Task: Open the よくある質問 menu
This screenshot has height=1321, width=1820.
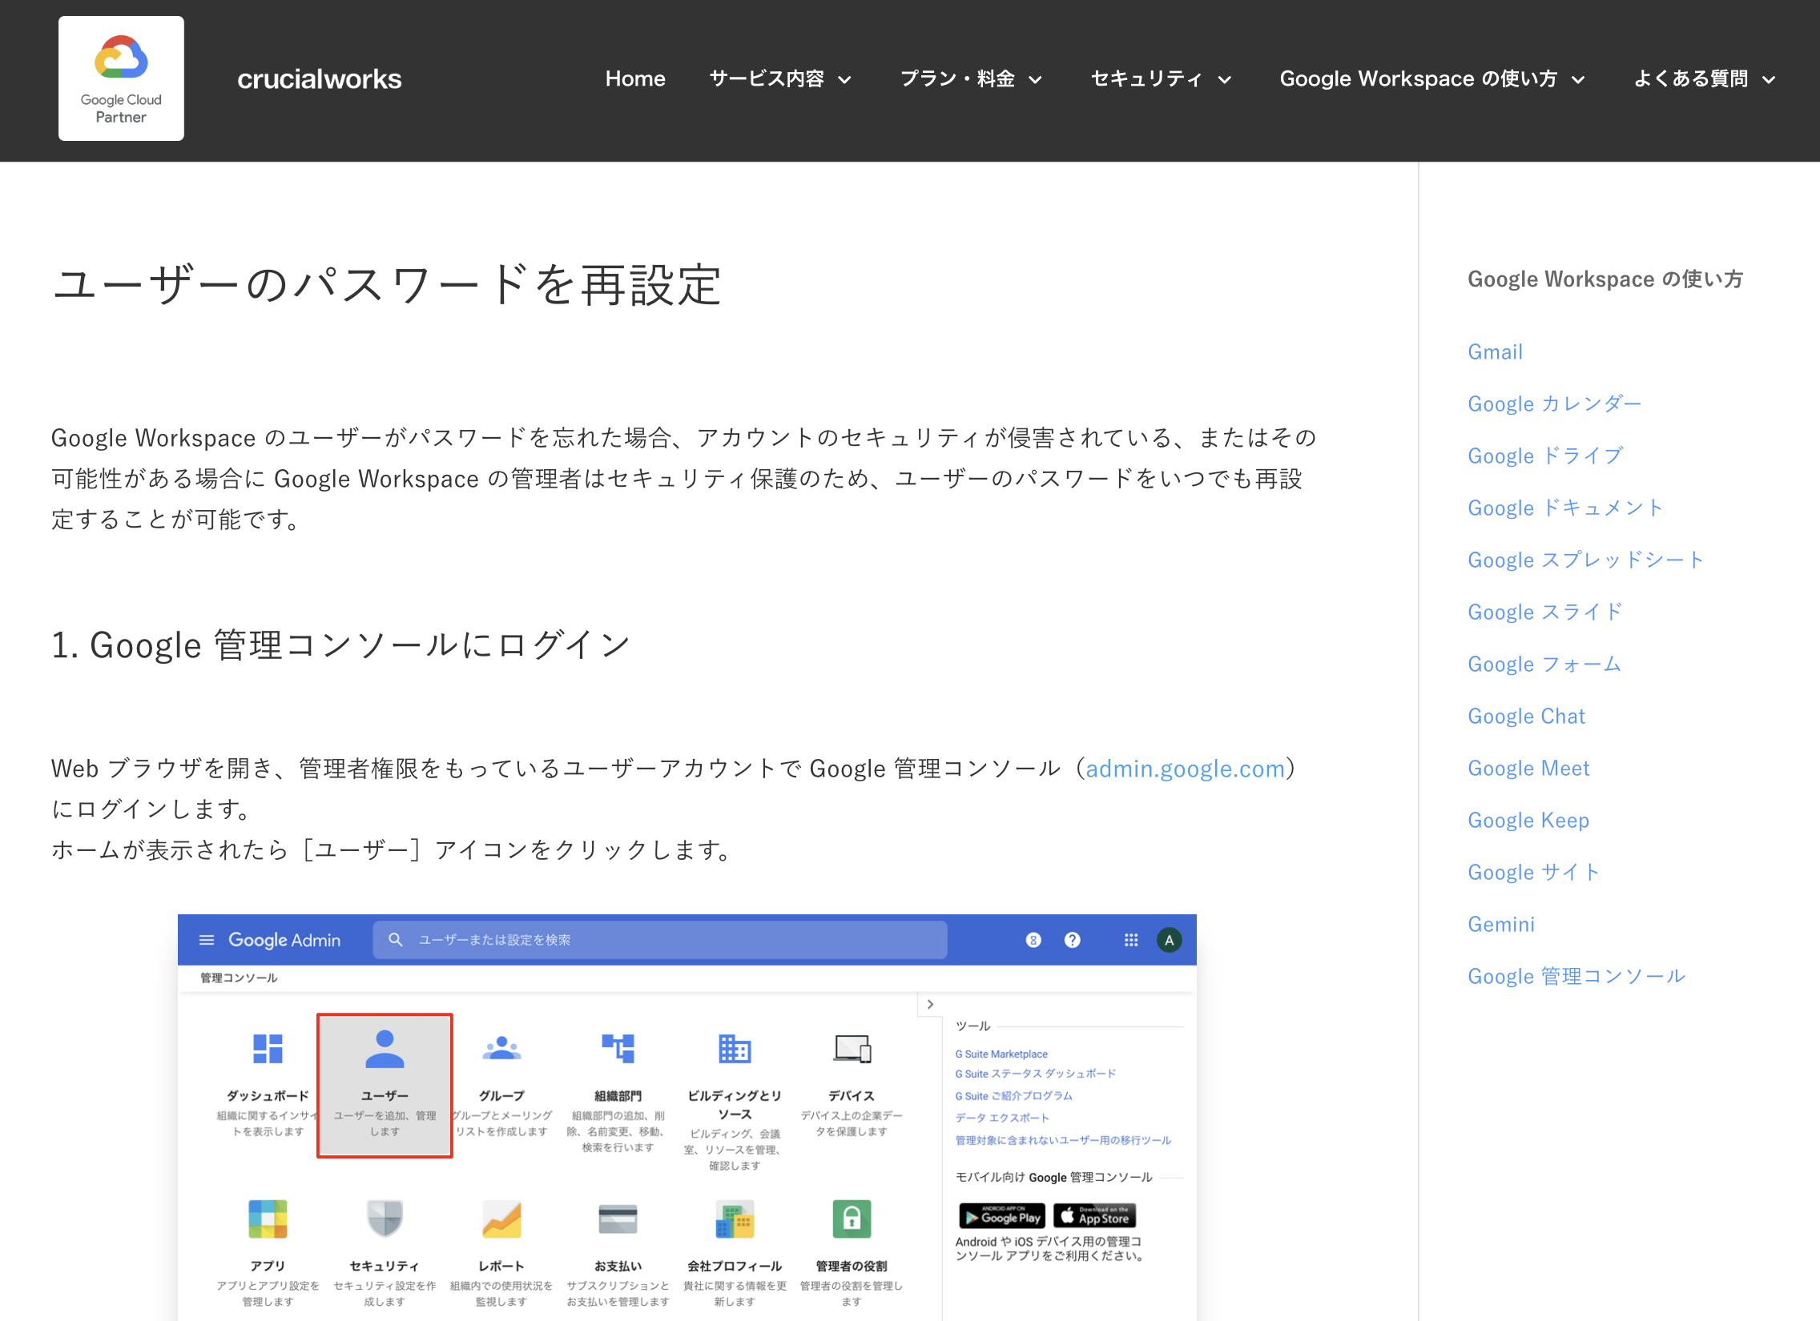Action: tap(1705, 78)
